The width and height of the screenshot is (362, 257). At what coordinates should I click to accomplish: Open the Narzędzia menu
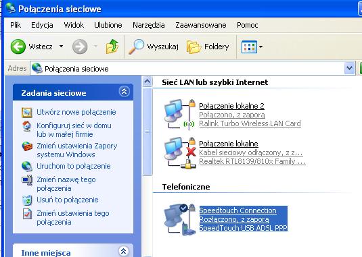[x=149, y=25]
